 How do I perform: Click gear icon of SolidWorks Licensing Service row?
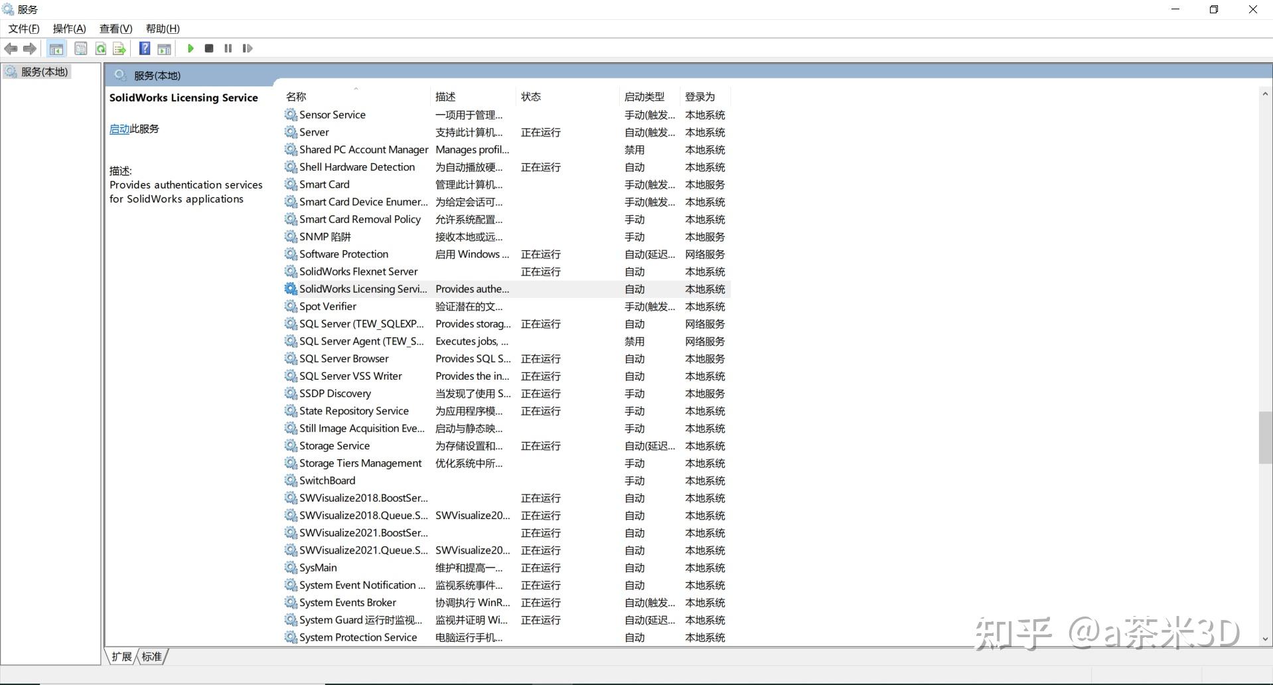pyautogui.click(x=291, y=289)
